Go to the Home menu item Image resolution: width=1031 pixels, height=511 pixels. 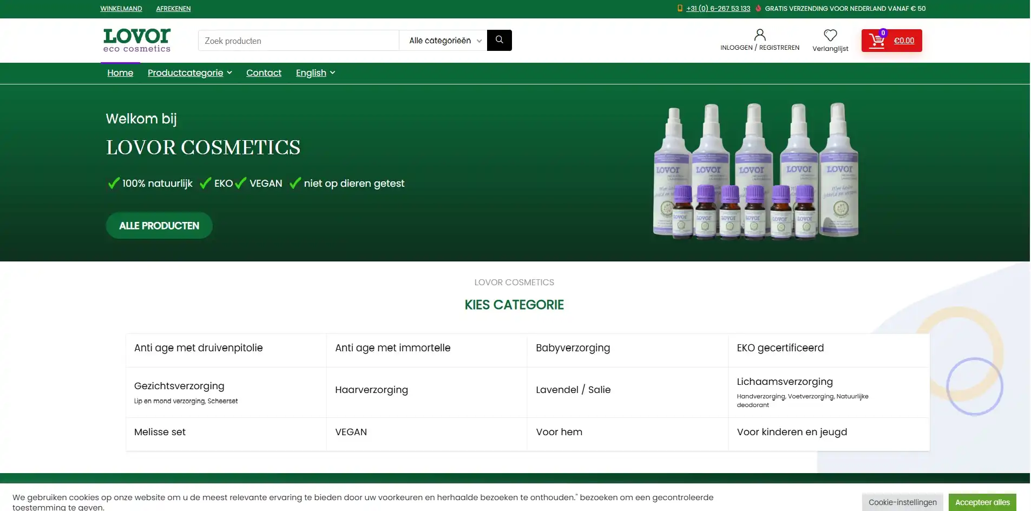click(x=120, y=73)
